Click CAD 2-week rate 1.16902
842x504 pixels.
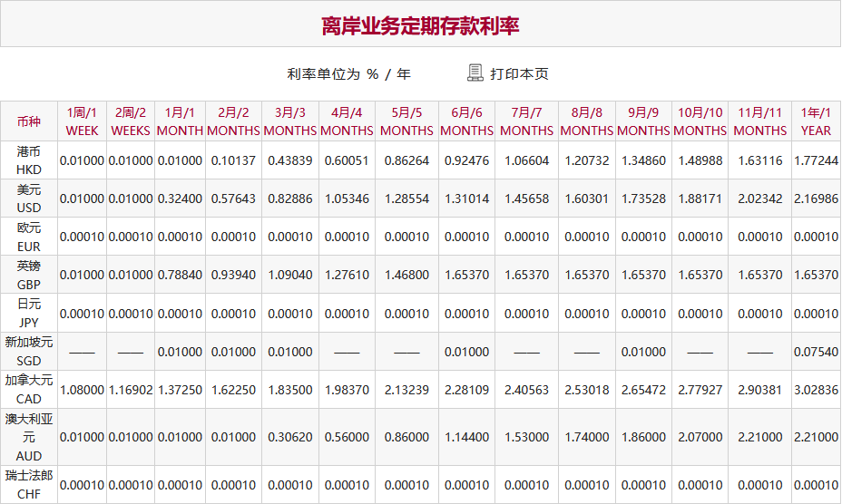131,390
